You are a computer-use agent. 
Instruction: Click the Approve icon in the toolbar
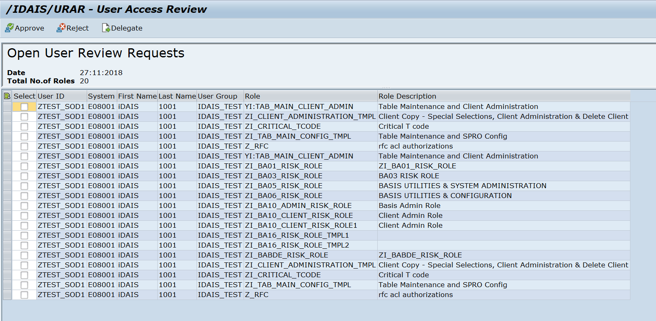click(x=9, y=28)
